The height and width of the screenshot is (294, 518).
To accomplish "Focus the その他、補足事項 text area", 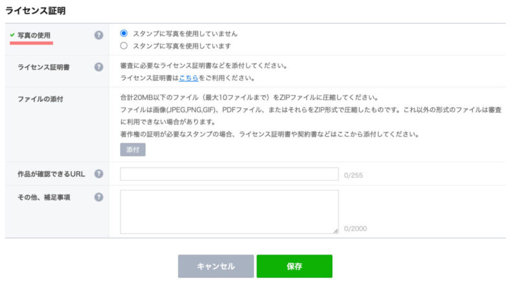I will point(229,212).
